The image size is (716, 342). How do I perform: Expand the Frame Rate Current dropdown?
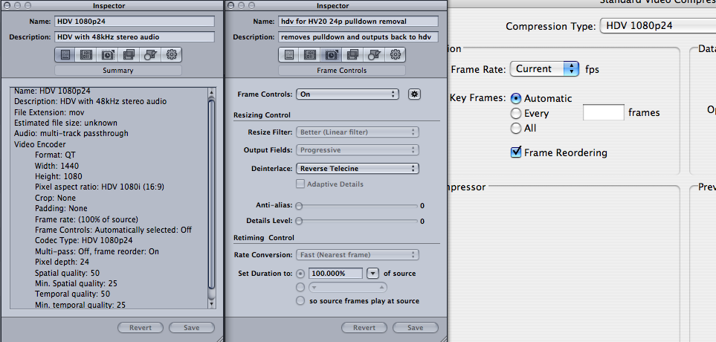point(544,68)
